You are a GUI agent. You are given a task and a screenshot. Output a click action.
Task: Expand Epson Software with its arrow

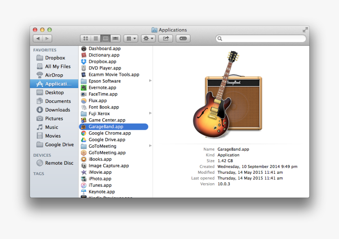[x=150, y=81]
